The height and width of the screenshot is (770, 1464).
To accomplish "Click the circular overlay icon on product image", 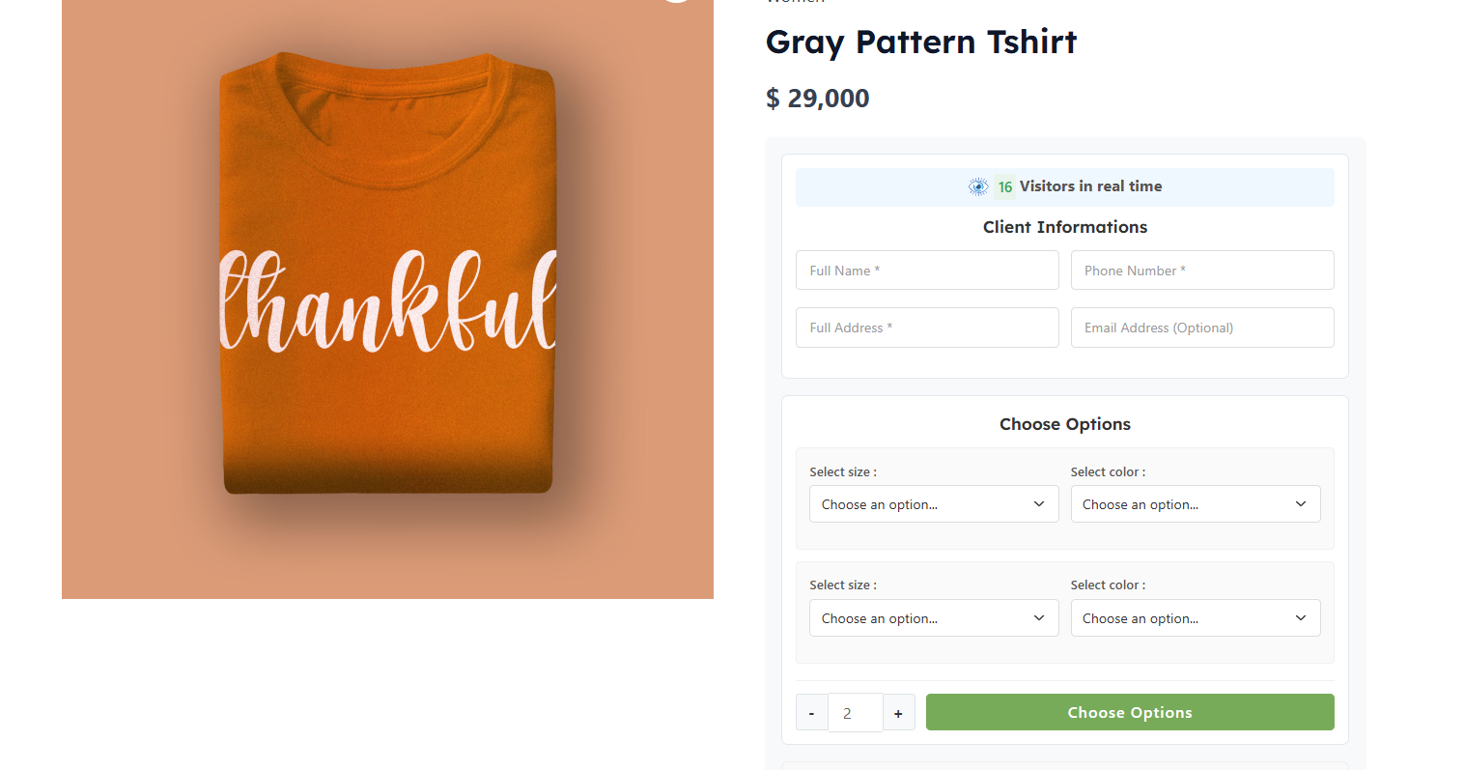I will click(676, 2).
